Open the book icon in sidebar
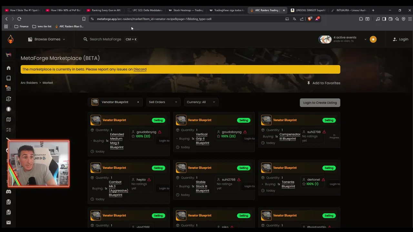413x232 pixels. (9, 78)
